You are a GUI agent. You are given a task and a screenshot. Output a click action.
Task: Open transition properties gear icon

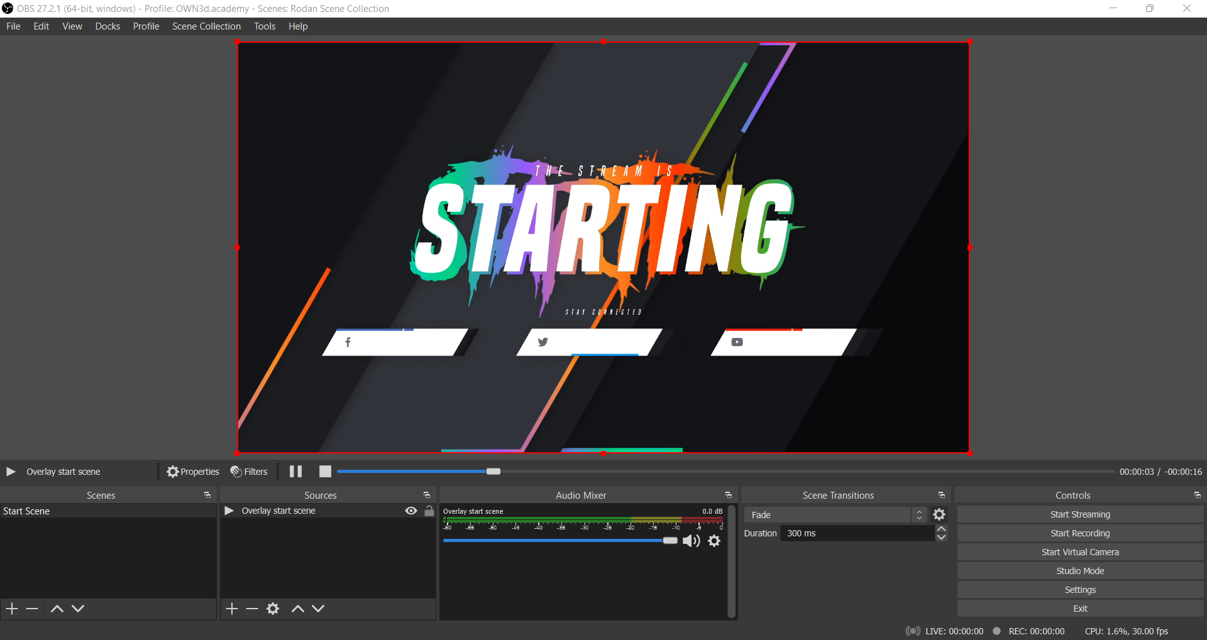pos(939,515)
